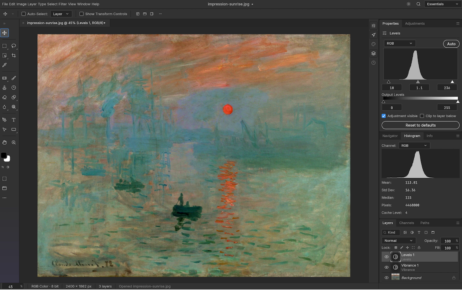Click the Levels midtone gray slider handle

(418, 82)
